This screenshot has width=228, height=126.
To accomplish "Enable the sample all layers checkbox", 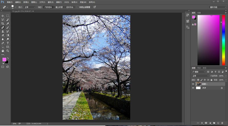I will point(77,7).
